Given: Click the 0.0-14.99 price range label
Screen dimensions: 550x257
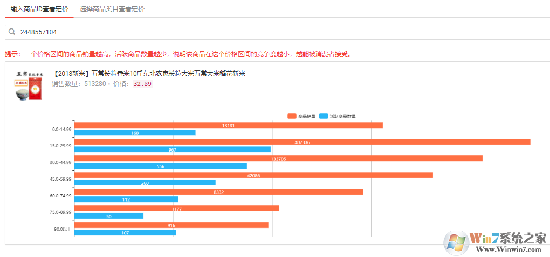Looking at the screenshot, I should (61, 129).
